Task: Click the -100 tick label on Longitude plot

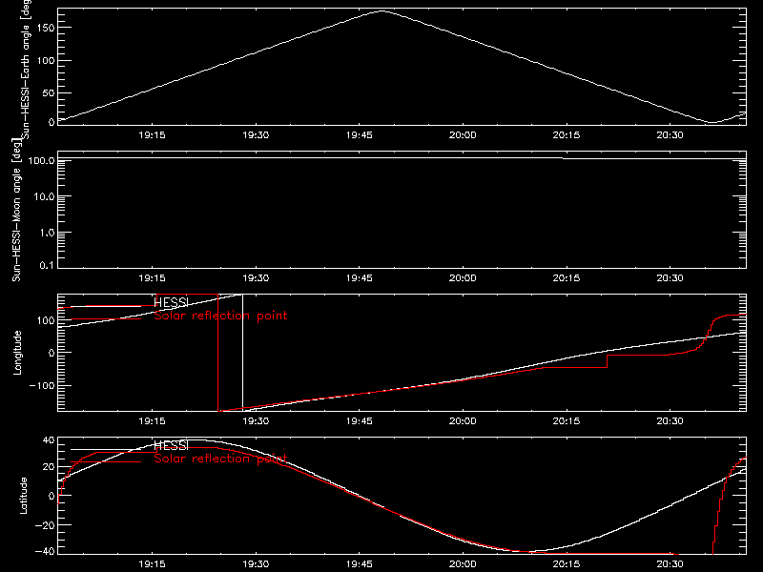Action: coord(42,385)
